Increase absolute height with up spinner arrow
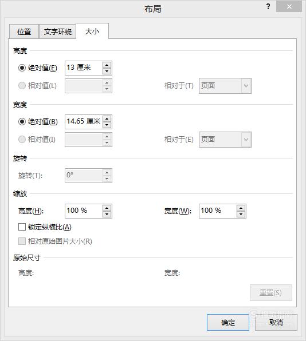 click(107, 65)
